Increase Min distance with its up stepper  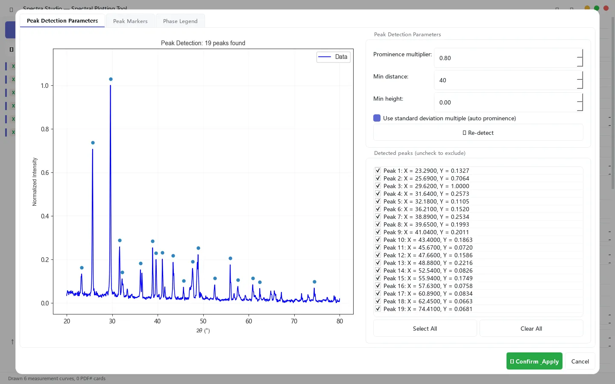[580, 76]
